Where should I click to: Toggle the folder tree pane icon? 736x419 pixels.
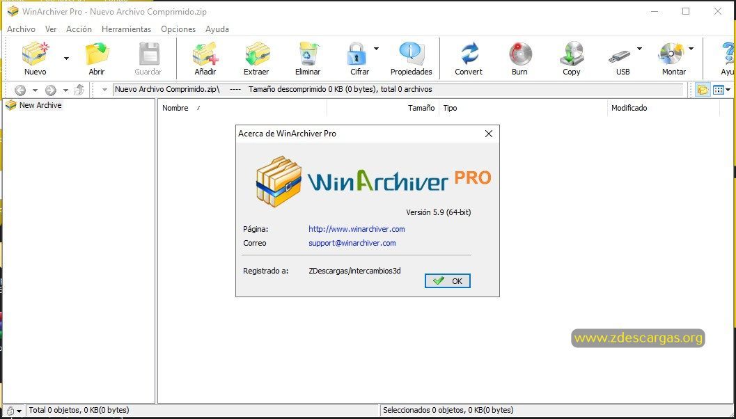pos(703,90)
